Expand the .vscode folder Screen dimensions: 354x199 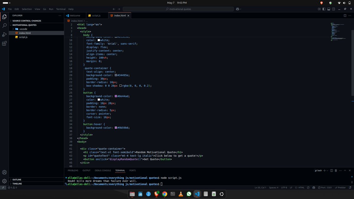click(x=36, y=29)
